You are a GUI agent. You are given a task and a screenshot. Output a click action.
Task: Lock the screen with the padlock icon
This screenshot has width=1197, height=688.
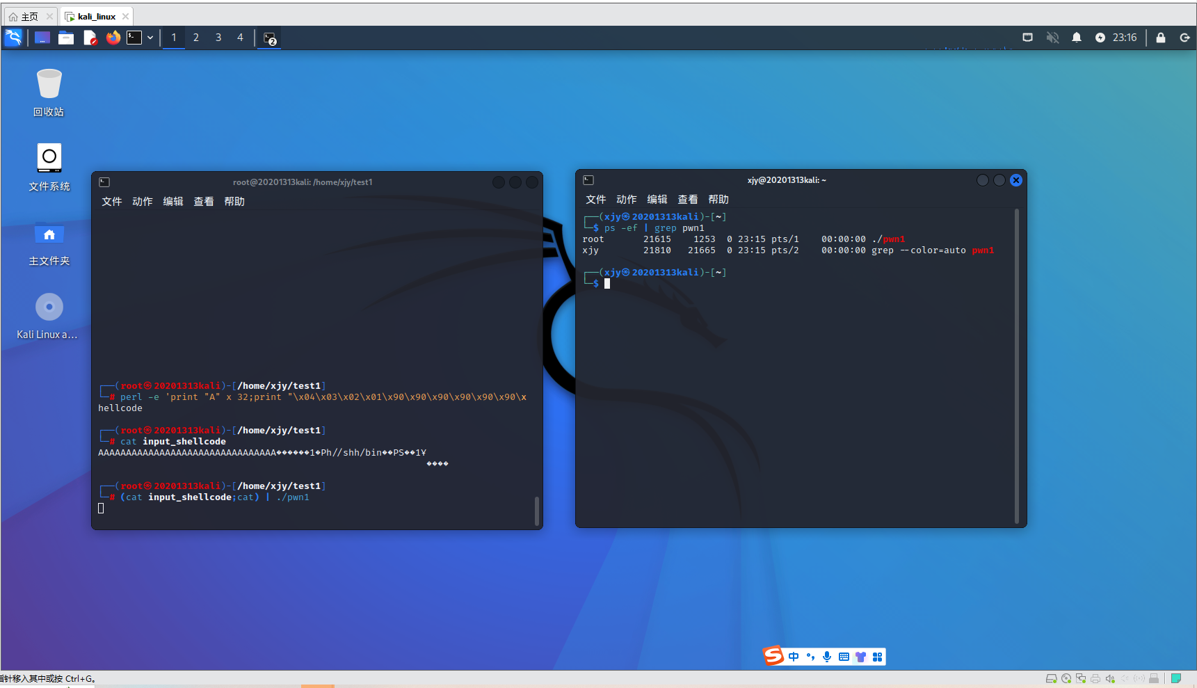click(x=1161, y=38)
